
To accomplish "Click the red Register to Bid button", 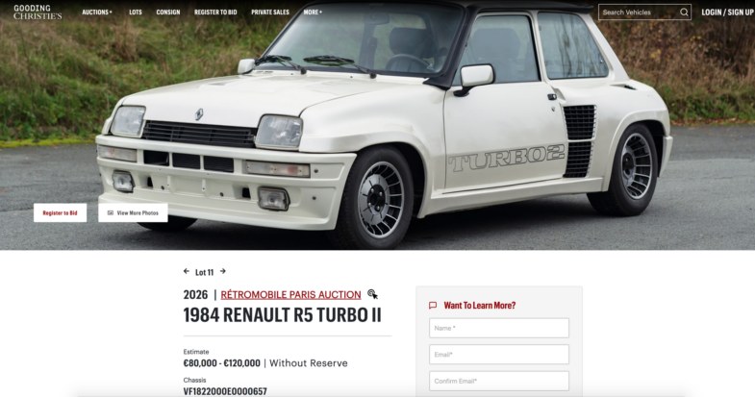I will [61, 212].
